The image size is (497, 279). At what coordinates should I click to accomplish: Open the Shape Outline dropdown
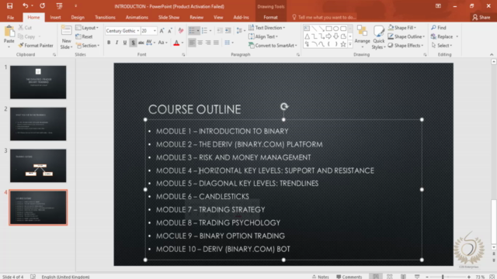pyautogui.click(x=406, y=36)
